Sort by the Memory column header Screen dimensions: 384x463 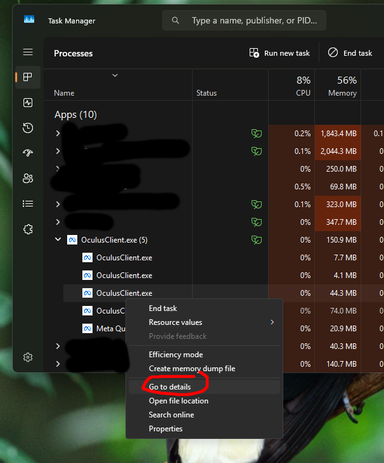(342, 86)
